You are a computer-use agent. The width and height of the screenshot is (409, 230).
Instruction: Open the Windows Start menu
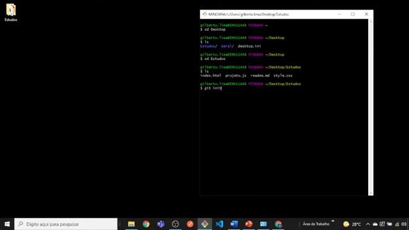click(7, 224)
